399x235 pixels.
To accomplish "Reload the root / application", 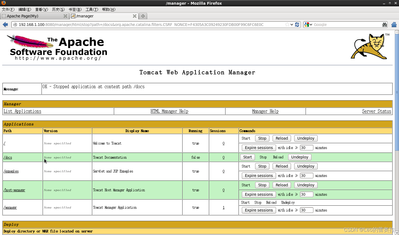I will click(x=282, y=138).
